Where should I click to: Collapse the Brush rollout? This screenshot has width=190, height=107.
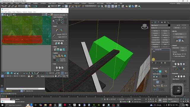pyautogui.click(x=53, y=26)
